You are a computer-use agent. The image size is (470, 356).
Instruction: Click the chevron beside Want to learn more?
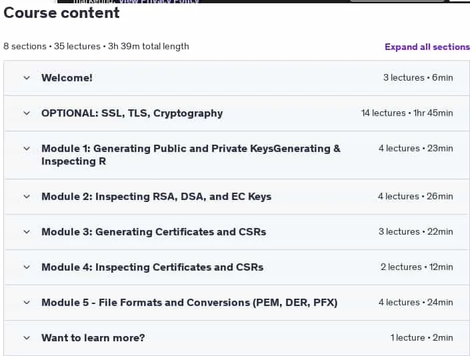[27, 338]
